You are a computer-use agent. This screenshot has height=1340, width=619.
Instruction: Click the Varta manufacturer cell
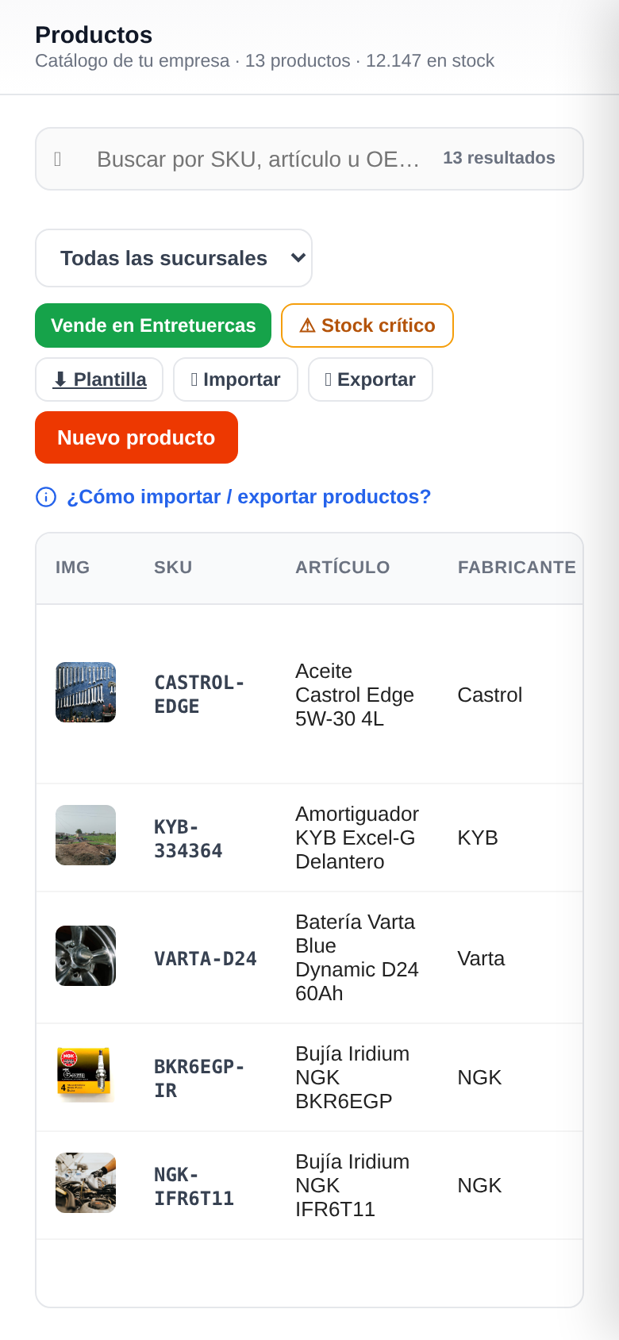tap(481, 958)
